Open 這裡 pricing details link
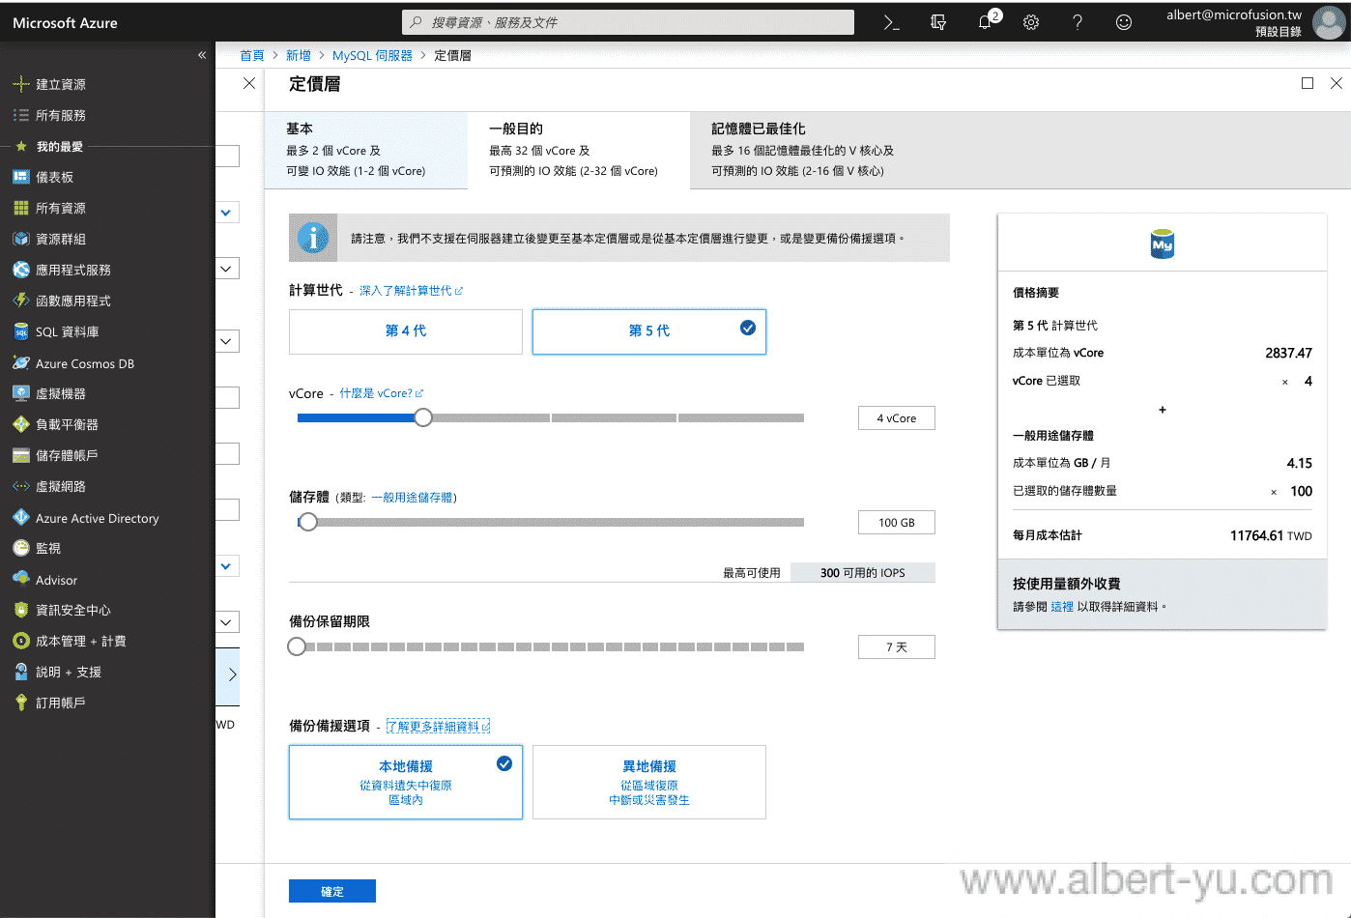Screen dimensions: 1351x918 pos(1062,607)
